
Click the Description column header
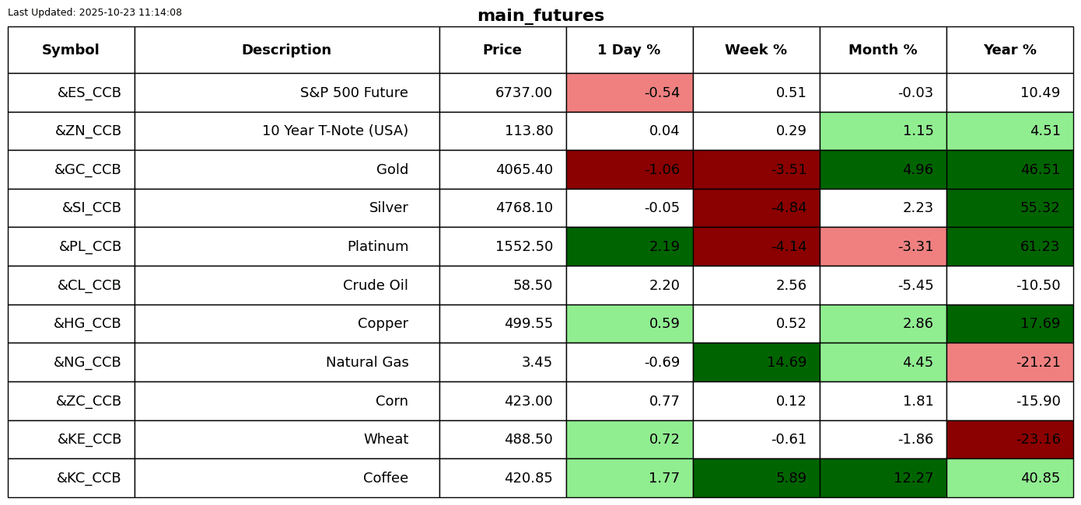(x=286, y=50)
